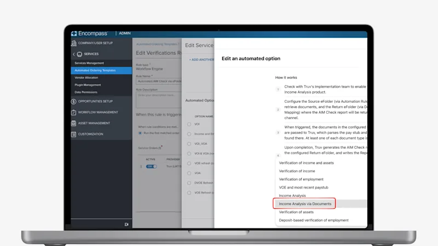Grab the drag handle beside ON toggle

(x=141, y=167)
